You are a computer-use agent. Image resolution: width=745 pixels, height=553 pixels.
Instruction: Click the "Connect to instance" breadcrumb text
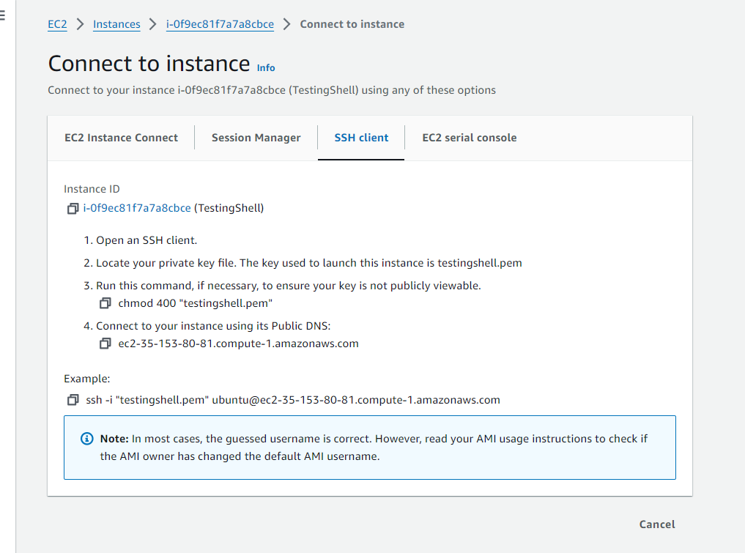pyautogui.click(x=352, y=24)
